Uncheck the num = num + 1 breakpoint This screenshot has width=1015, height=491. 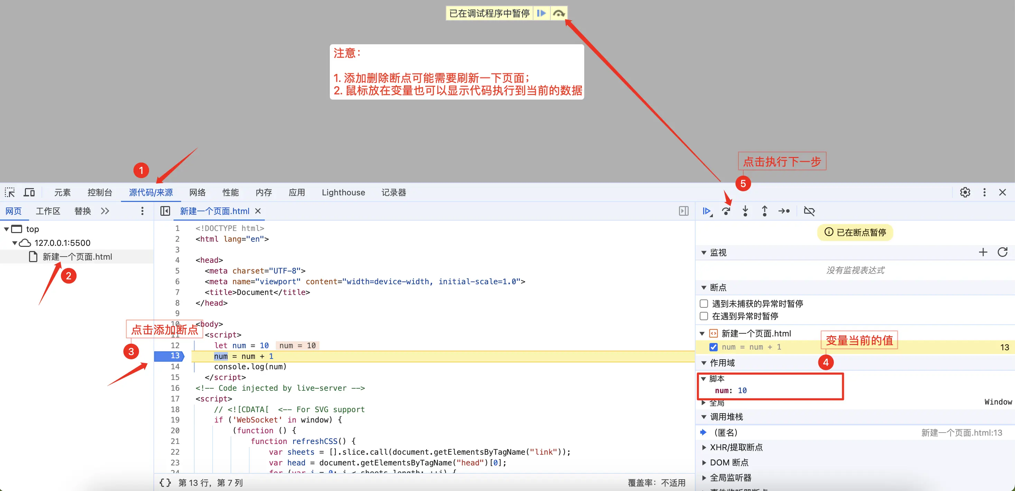tap(713, 347)
